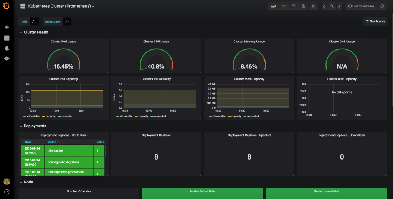Open the Nodes Out of Disk panel

click(203, 194)
